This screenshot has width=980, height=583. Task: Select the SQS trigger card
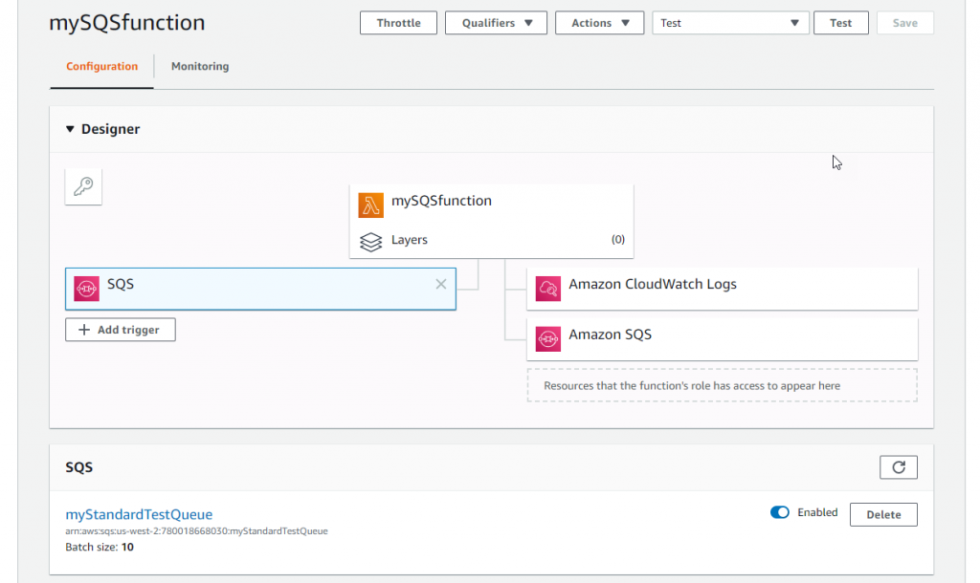[x=260, y=289]
